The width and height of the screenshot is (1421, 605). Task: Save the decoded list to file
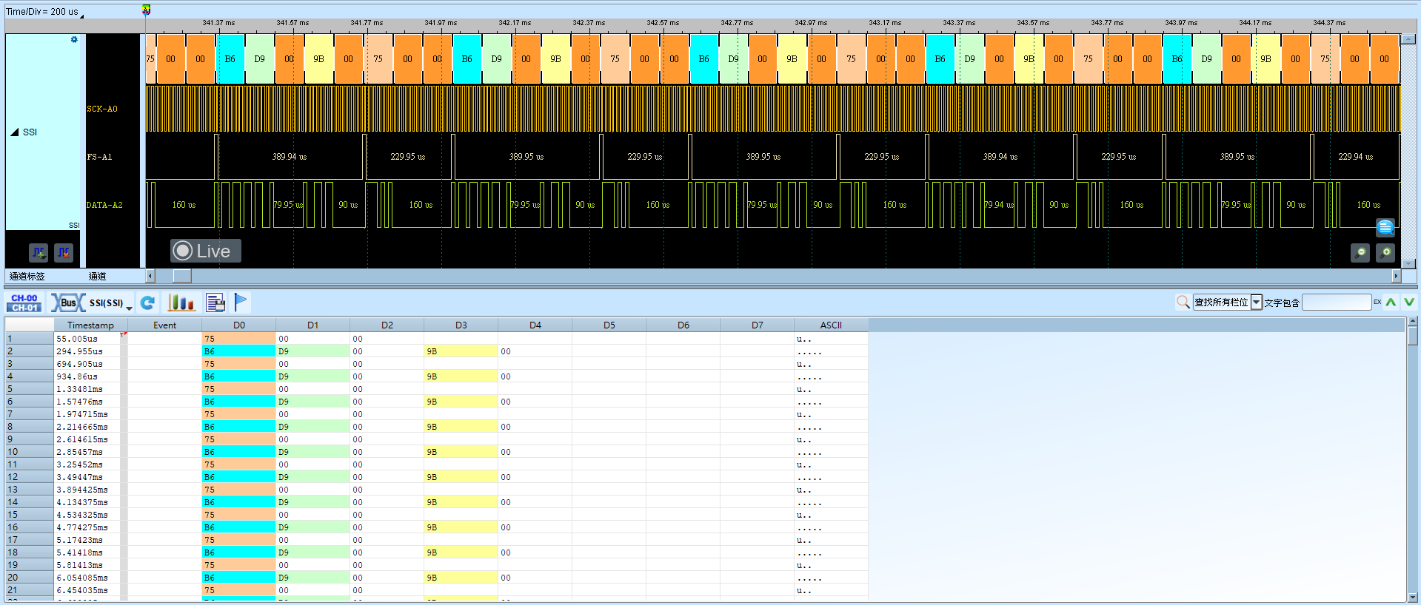coord(215,302)
